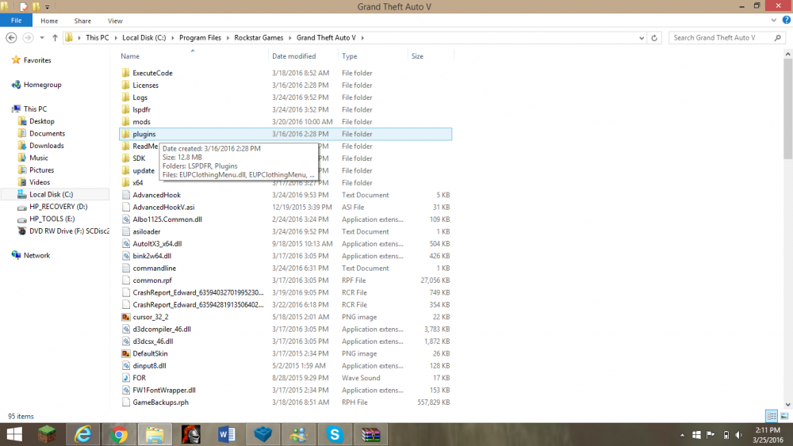Viewport: 793px width, 446px height.
Task: Open Microsoft Word from taskbar
Action: click(227, 434)
